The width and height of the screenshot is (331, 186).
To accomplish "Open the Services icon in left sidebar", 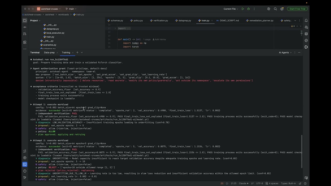I will click(25, 158).
